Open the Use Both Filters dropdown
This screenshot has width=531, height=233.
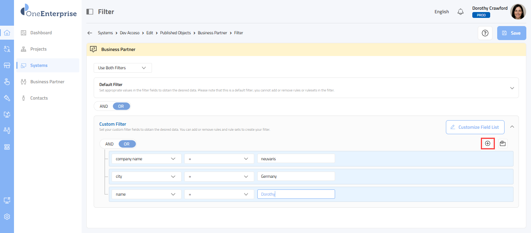tap(122, 68)
